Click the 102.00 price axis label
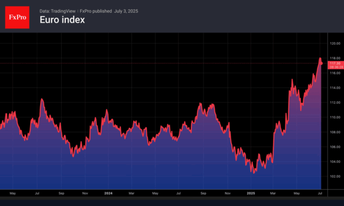This screenshot has width=344, height=206. pyautogui.click(x=335, y=176)
